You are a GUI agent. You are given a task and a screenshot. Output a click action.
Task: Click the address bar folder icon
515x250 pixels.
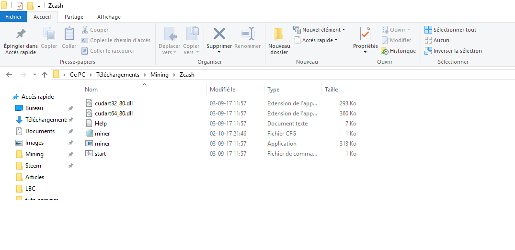(x=56, y=75)
